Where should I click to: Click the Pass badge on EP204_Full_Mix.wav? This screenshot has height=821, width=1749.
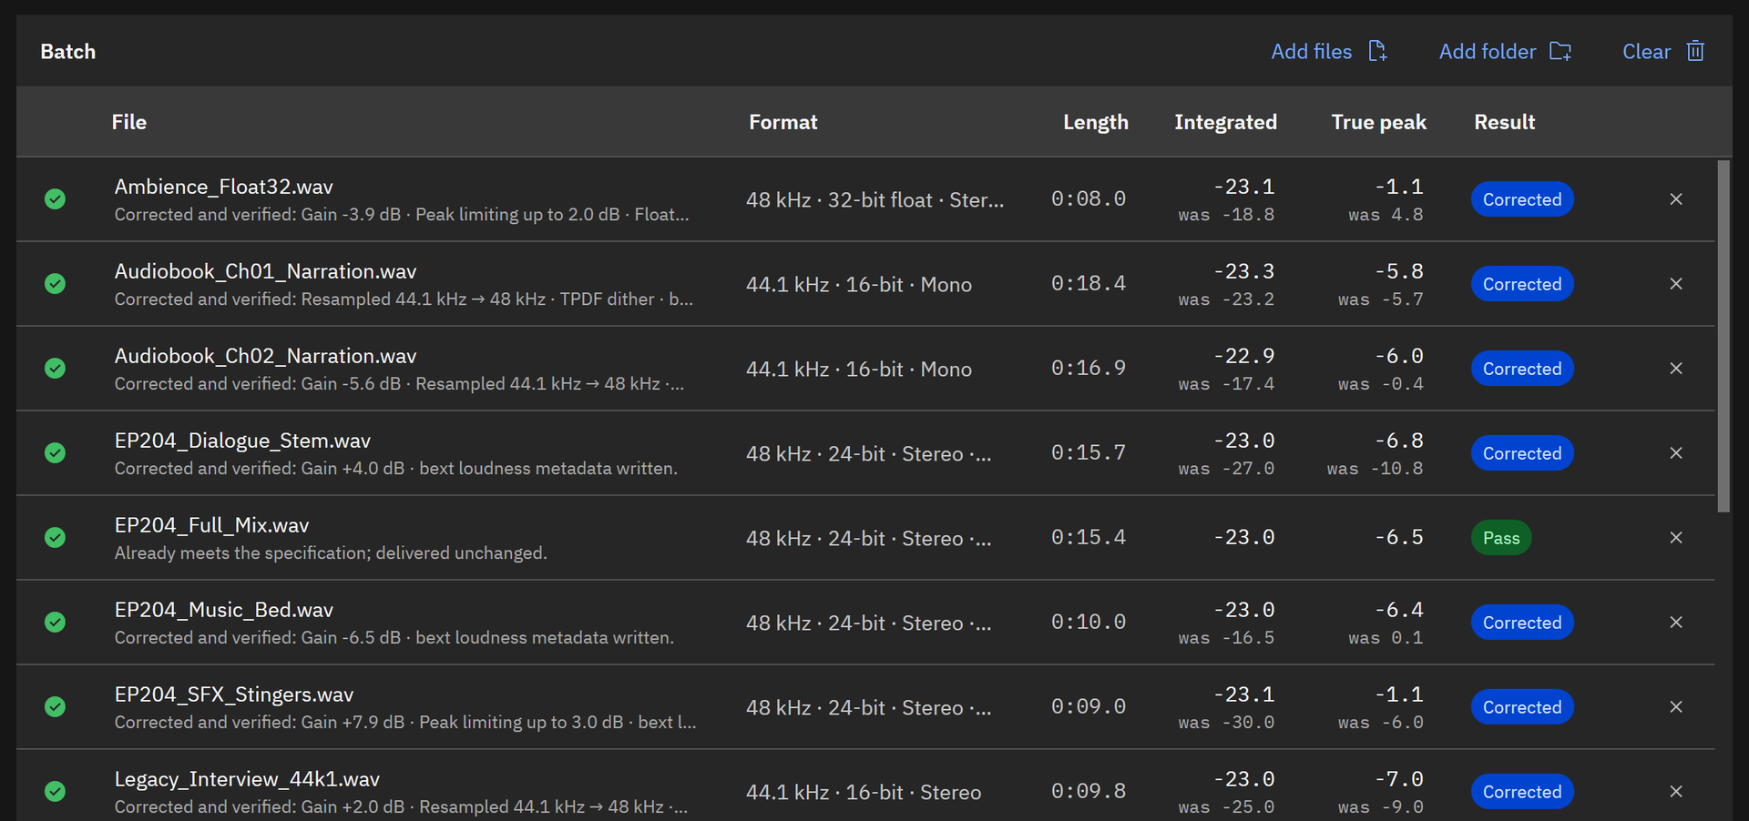pos(1501,538)
